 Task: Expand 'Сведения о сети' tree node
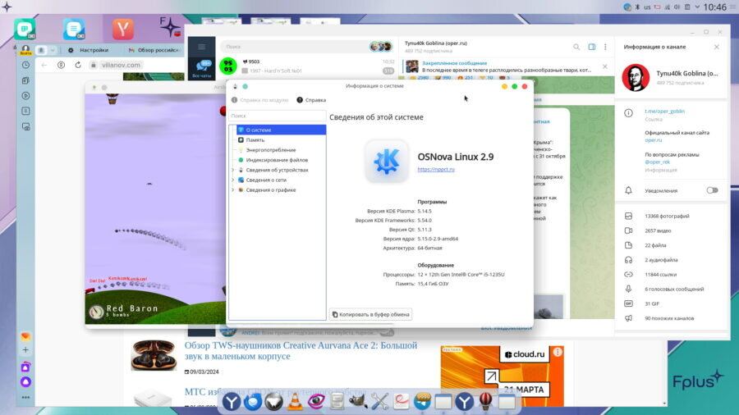click(x=233, y=180)
